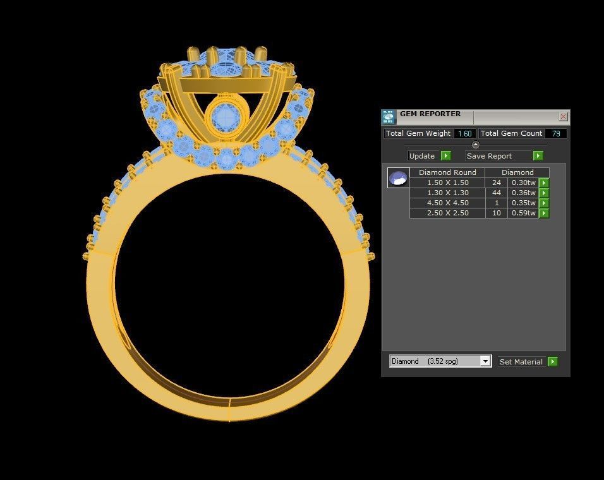The image size is (604, 480).
Task: Click the GEM REPORTER title bar
Action: point(476,117)
